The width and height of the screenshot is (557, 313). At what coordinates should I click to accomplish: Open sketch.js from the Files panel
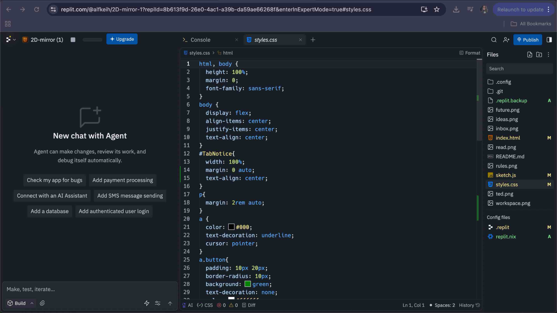point(506,175)
